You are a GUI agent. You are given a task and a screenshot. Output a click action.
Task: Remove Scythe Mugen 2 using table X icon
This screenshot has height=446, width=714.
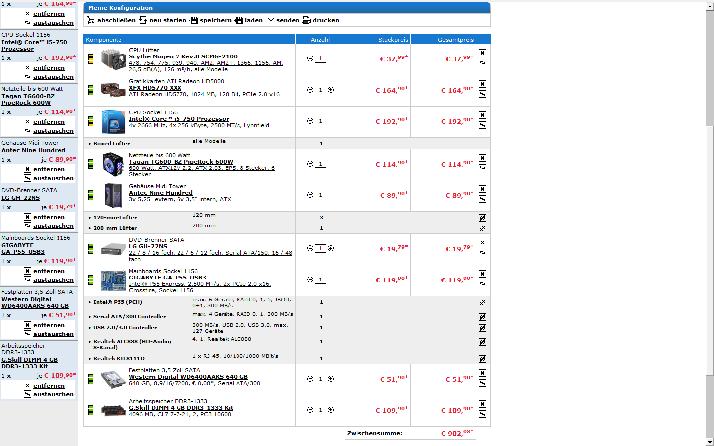pyautogui.click(x=482, y=53)
